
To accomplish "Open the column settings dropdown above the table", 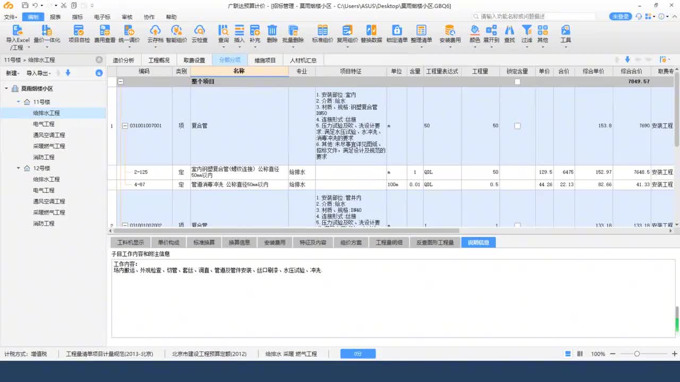I will coord(664,60).
